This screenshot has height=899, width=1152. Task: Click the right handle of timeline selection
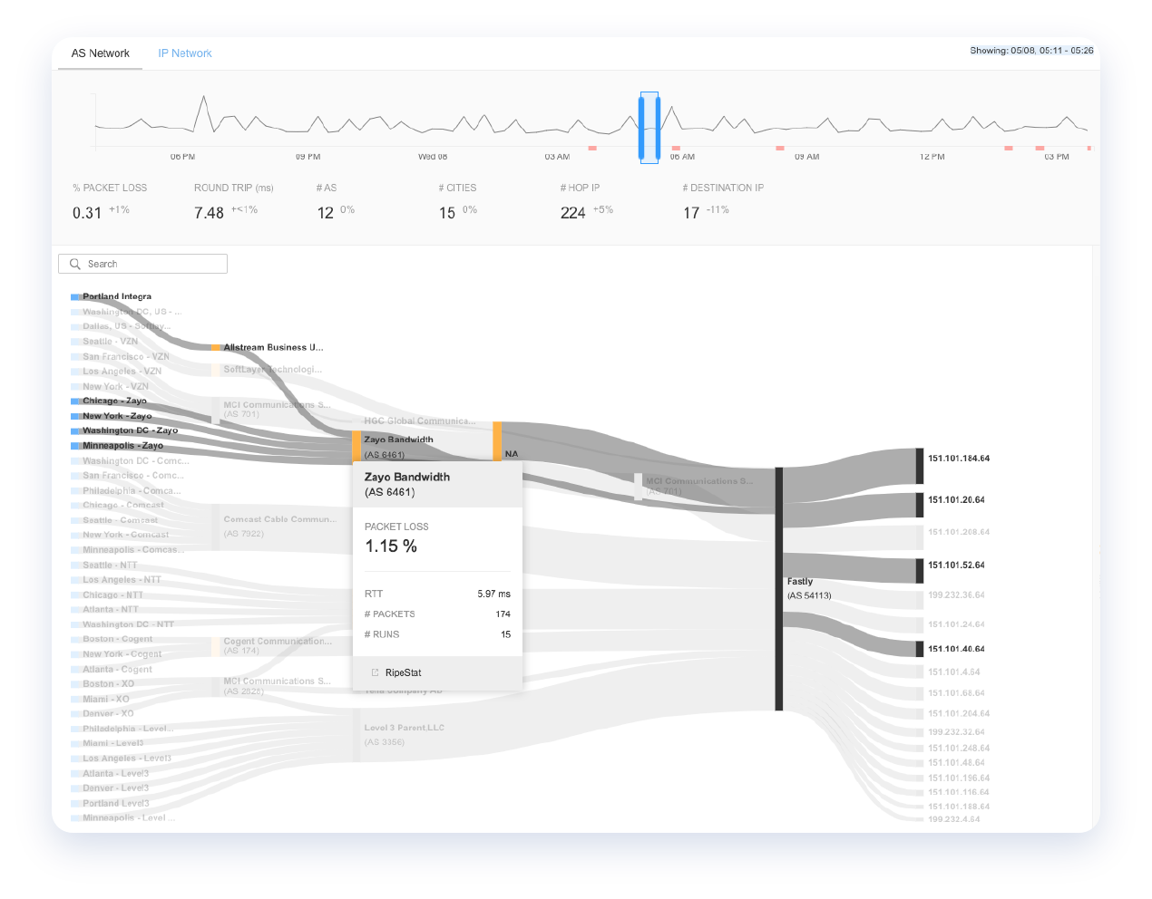click(658, 128)
